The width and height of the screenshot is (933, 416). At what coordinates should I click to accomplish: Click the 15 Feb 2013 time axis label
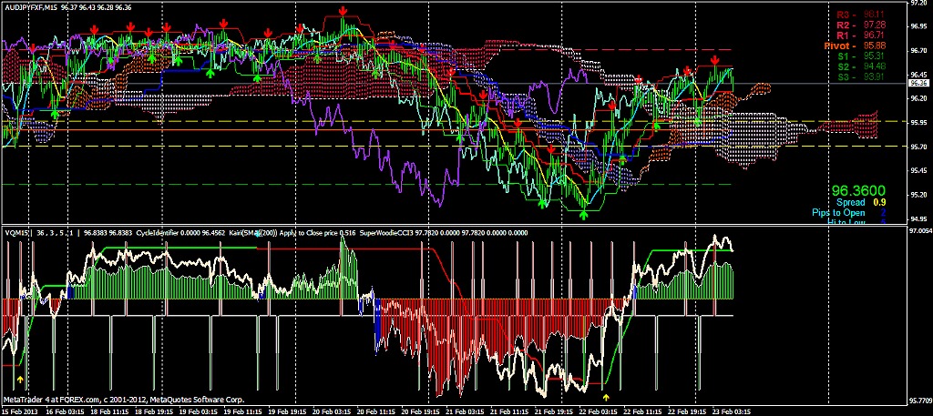click(20, 411)
